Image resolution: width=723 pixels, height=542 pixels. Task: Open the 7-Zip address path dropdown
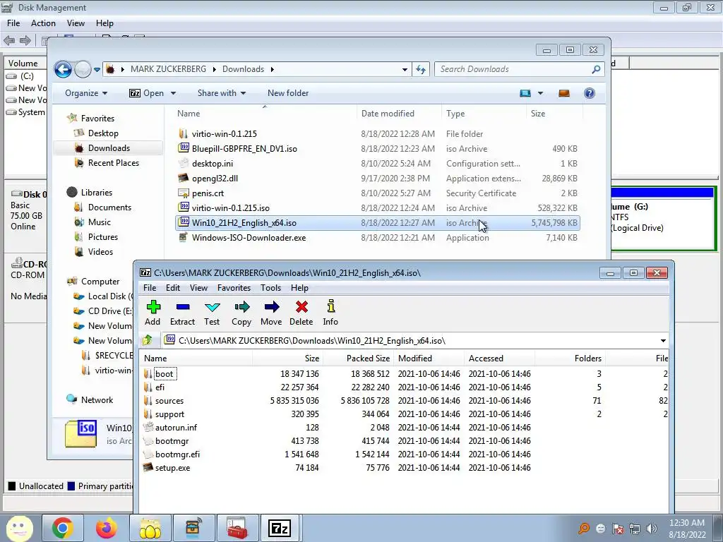[663, 341]
